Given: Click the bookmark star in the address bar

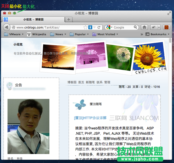Looking at the screenshot, I should tap(85, 27).
